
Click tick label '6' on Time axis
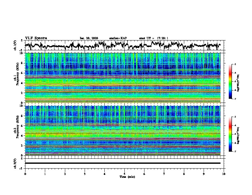[144, 174]
